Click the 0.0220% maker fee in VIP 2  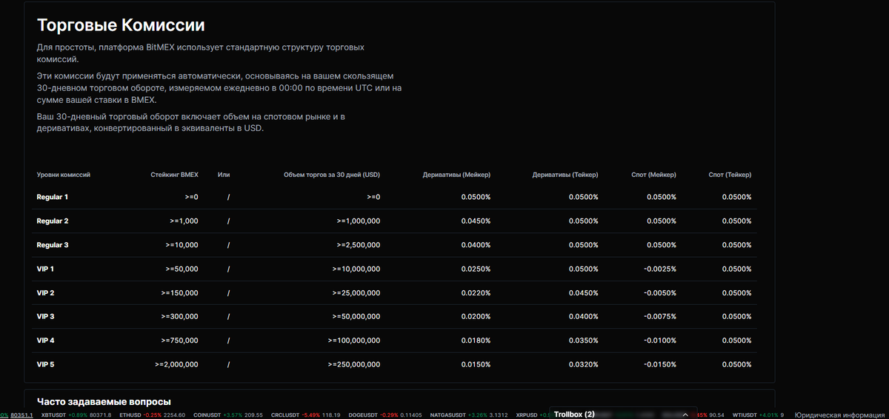pyautogui.click(x=476, y=292)
